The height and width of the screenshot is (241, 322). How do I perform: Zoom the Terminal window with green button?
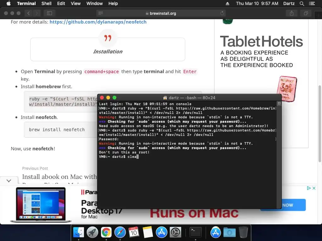tap(114, 98)
